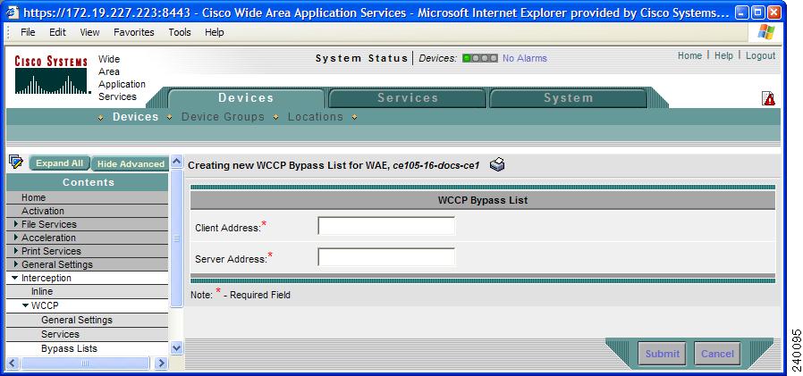Click the alert document icon at right
Viewport: 803px width, 376px height.
[x=768, y=98]
